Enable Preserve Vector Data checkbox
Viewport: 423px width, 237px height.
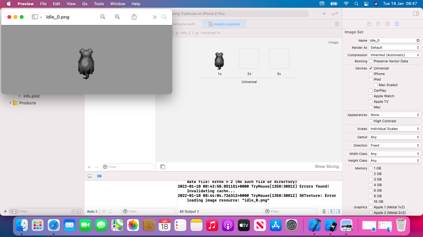coord(371,61)
